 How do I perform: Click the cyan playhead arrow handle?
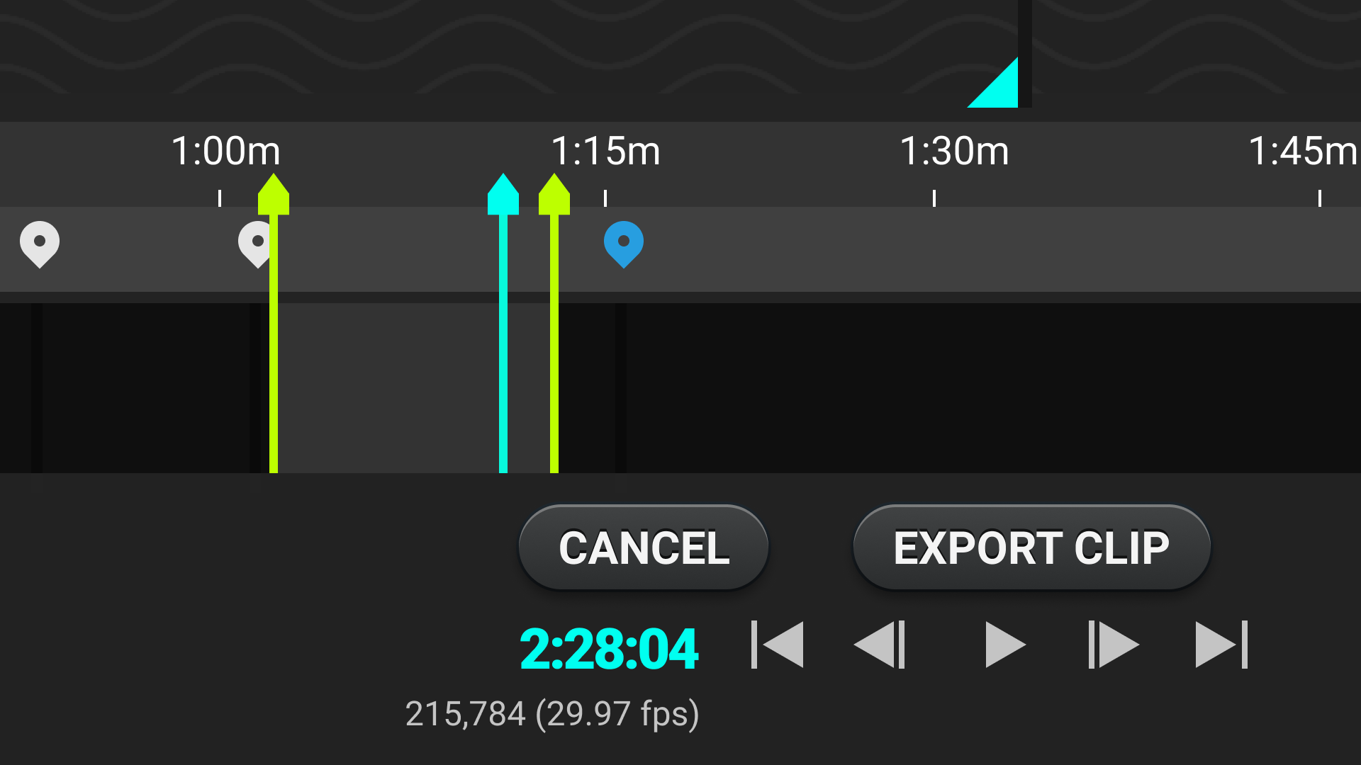click(503, 194)
